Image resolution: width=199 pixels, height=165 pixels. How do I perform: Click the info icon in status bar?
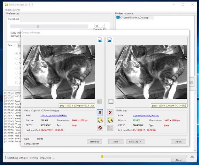[6, 158]
